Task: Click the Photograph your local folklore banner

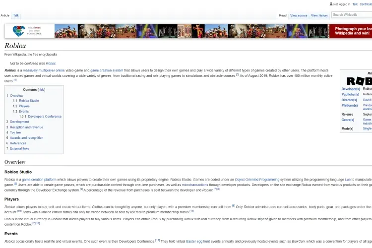Action: point(351,31)
